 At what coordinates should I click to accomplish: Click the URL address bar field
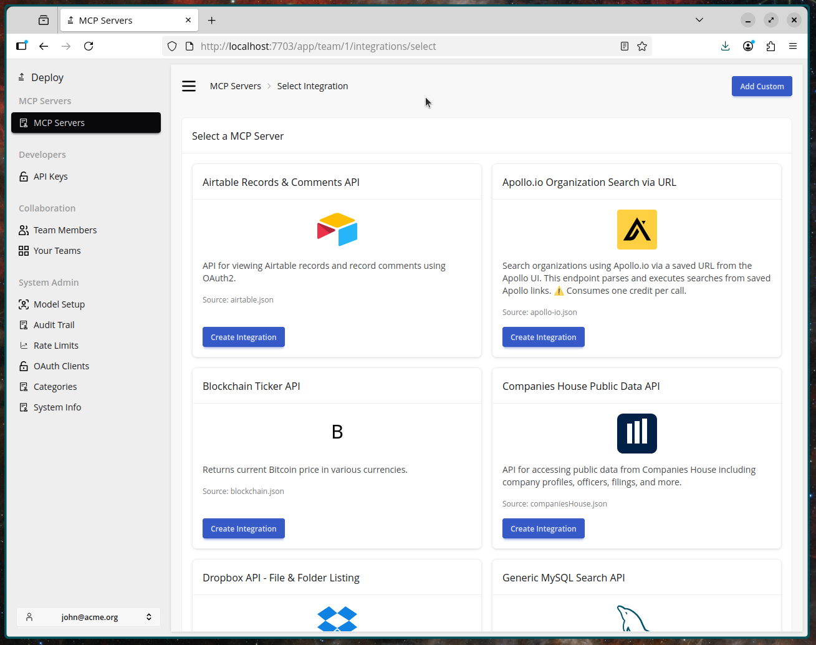pos(399,46)
